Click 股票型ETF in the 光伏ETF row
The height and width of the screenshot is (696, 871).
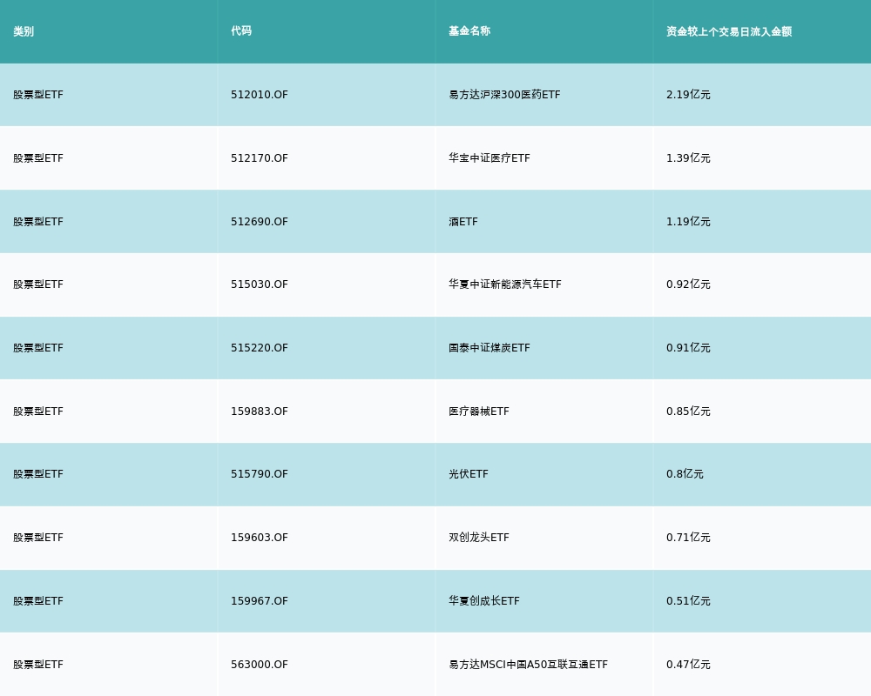pos(38,474)
